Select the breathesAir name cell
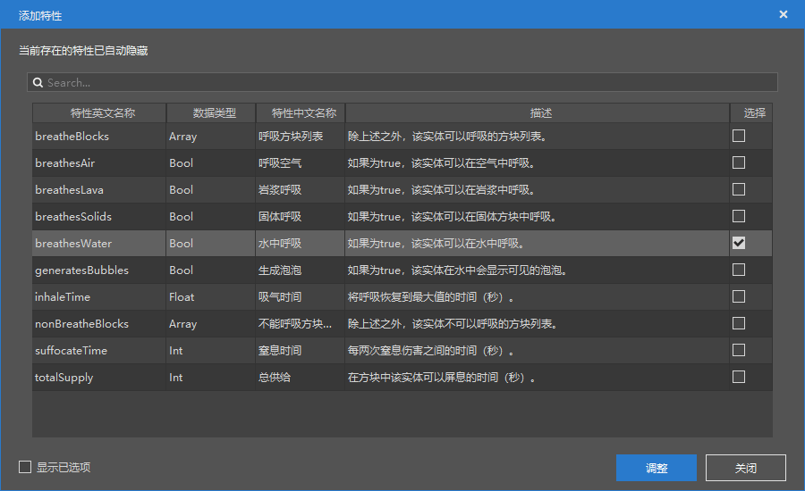Viewport: 805px width, 491px height. point(99,163)
